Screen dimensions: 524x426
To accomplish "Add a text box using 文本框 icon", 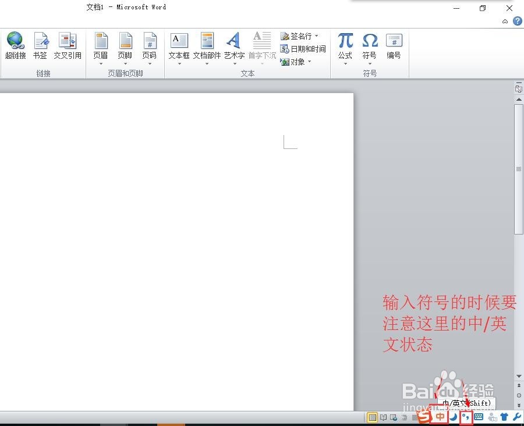I will pyautogui.click(x=178, y=45).
